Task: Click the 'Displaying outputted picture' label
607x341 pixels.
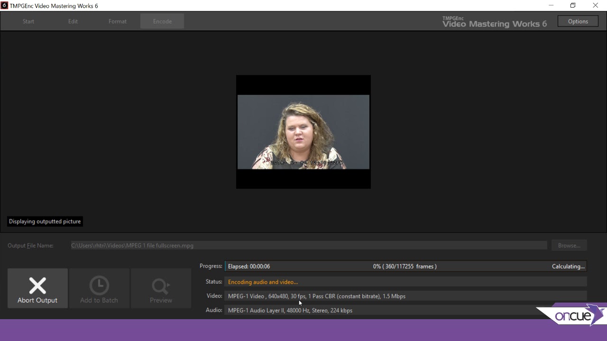Action: [x=45, y=221]
